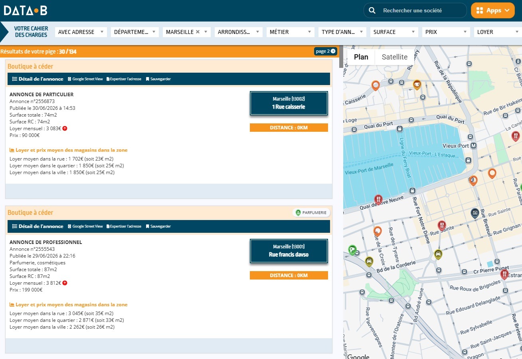Click restaurant marker on Quai de Rive Neuve
The height and width of the screenshot is (359, 522).
pos(378,199)
